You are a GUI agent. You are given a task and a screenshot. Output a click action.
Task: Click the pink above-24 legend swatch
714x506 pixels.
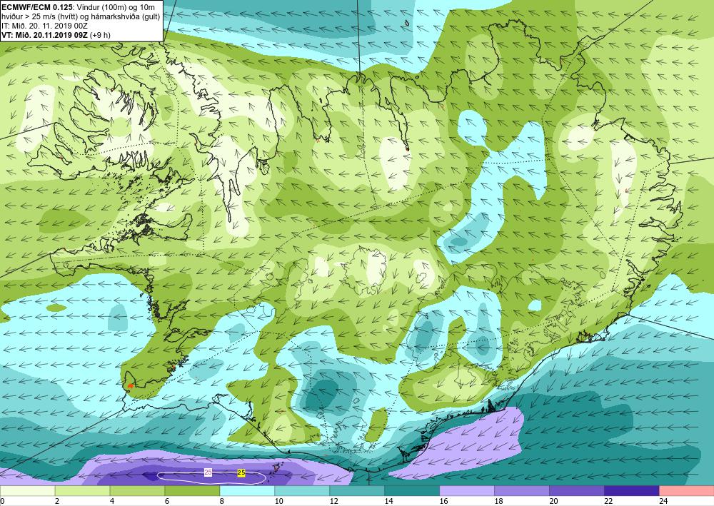click(x=687, y=491)
